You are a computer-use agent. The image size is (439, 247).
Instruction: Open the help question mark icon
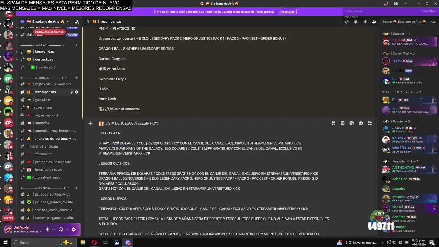[x=396, y=4]
